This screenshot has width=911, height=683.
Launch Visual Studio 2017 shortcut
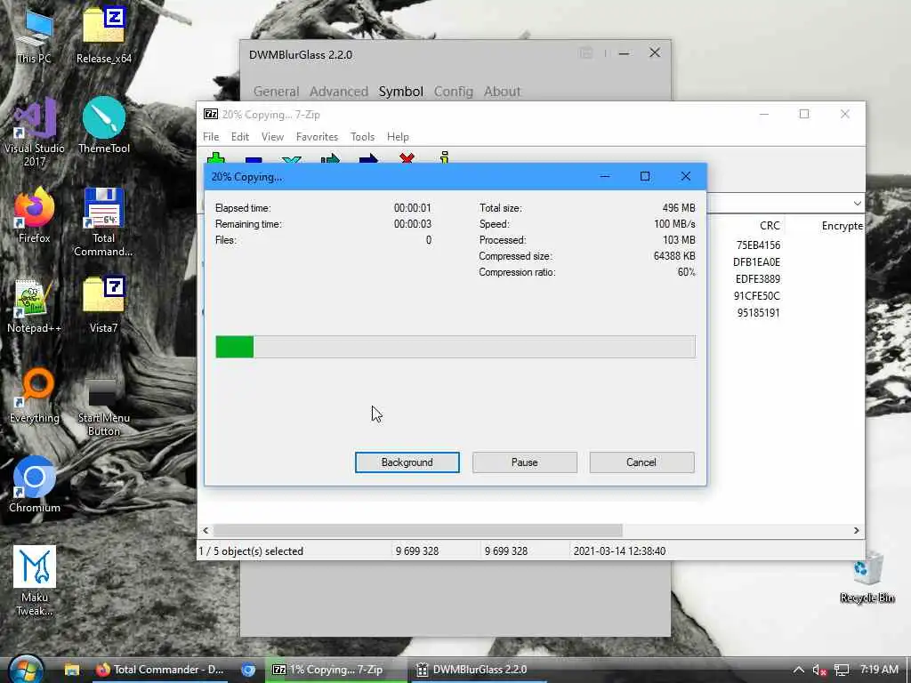[x=35, y=133]
